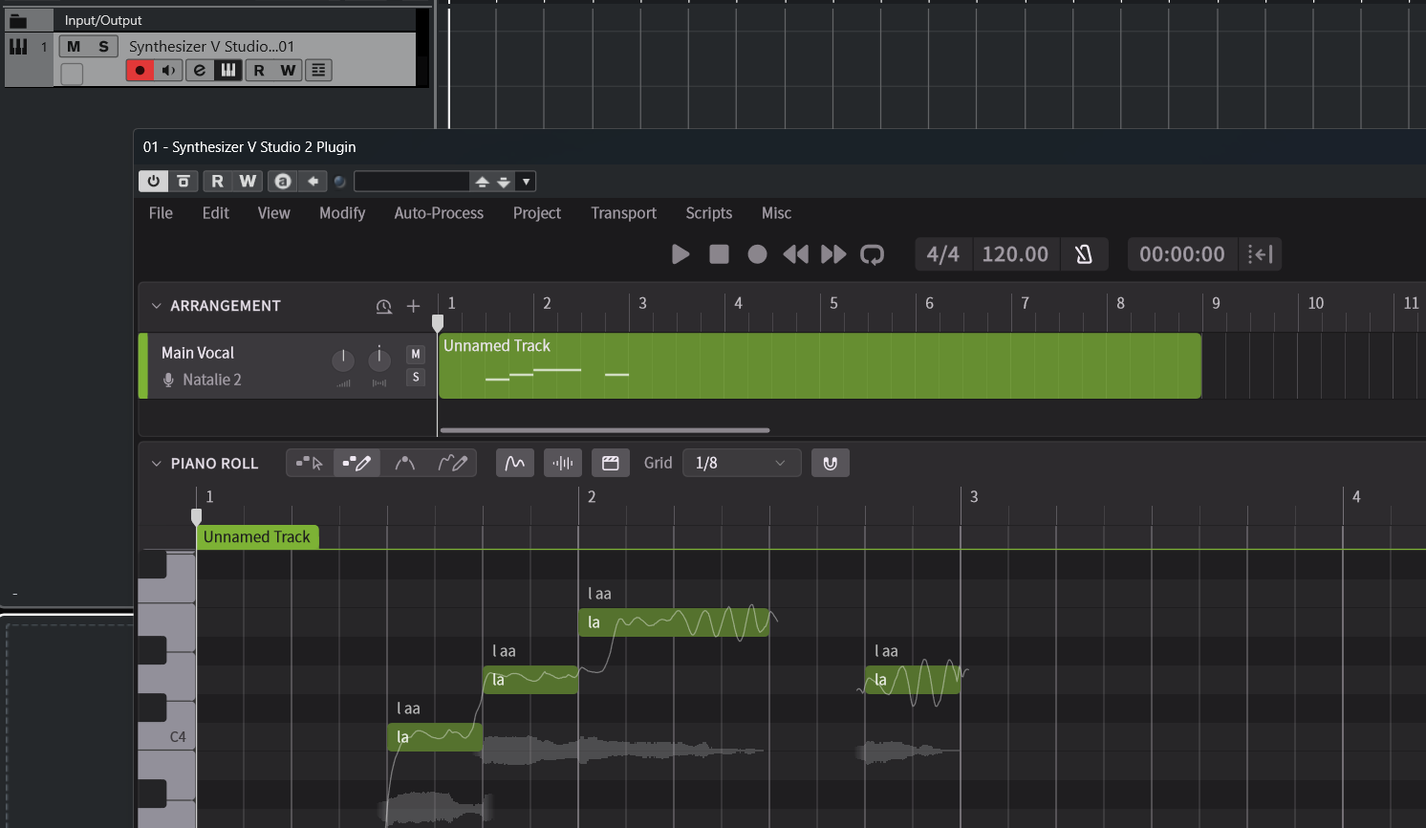Click the 120.00 tempo value
Image resolution: width=1426 pixels, height=828 pixels.
[1015, 254]
